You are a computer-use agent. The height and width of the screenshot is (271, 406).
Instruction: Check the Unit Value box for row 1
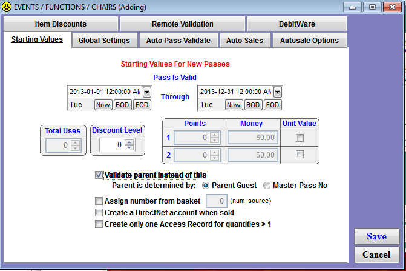(300, 138)
